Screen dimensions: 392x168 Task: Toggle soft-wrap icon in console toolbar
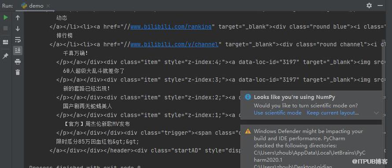tap(18, 39)
